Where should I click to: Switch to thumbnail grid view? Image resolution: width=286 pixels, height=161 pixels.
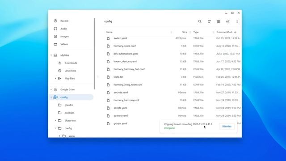click(219, 21)
